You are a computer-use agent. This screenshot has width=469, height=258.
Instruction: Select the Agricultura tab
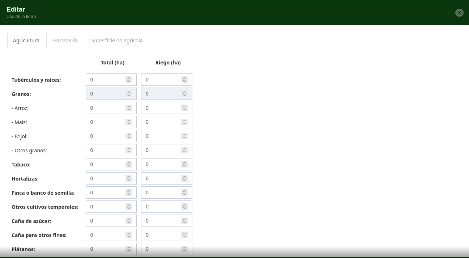click(26, 41)
